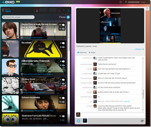This screenshot has height=127, width=151.
Task: Click the 6 views eye on million dollar post
Action: tap(62, 65)
